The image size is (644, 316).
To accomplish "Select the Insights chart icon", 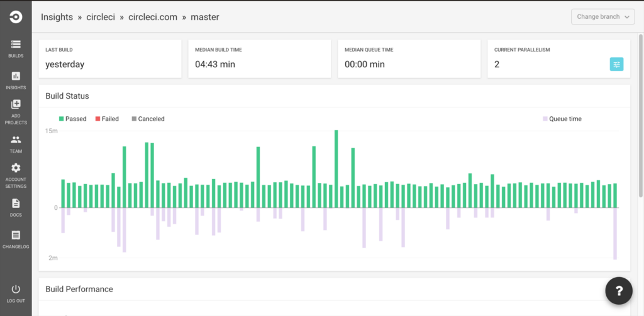I will tap(16, 76).
